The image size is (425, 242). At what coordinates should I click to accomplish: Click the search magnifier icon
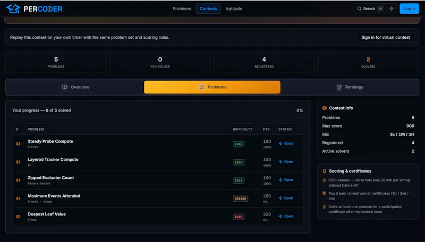(x=359, y=8)
